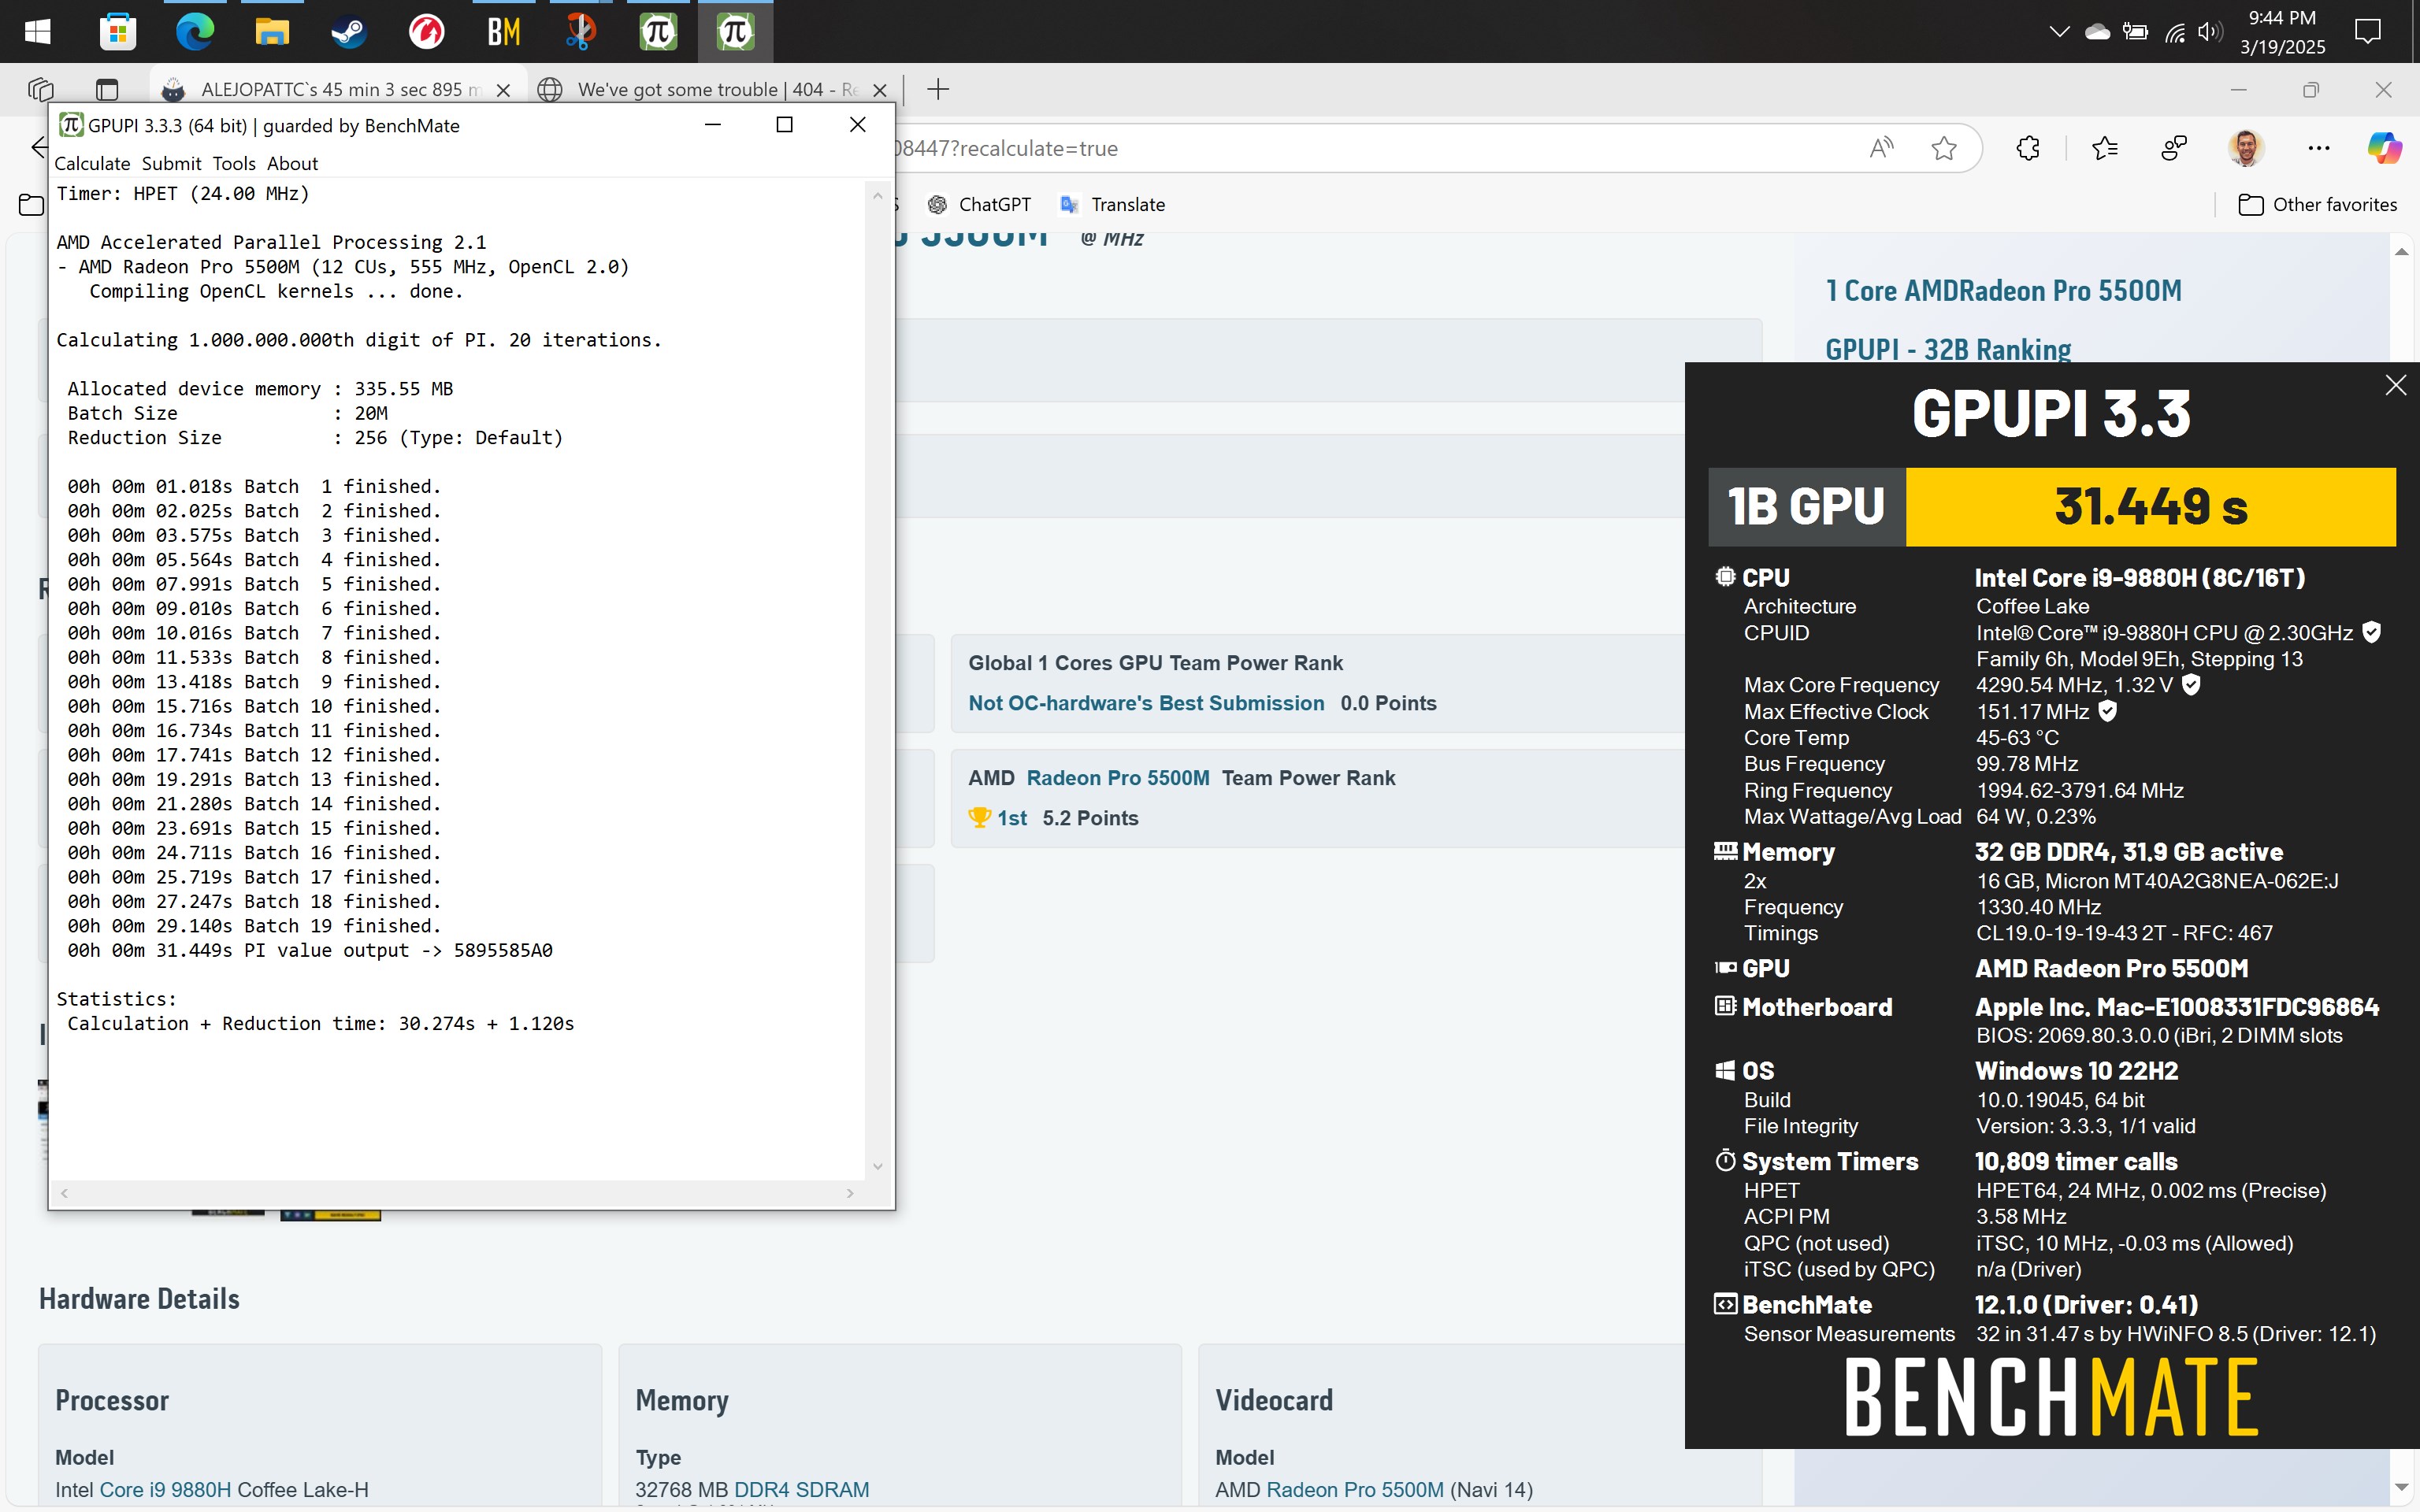Open the Windows Start menu

[x=37, y=32]
